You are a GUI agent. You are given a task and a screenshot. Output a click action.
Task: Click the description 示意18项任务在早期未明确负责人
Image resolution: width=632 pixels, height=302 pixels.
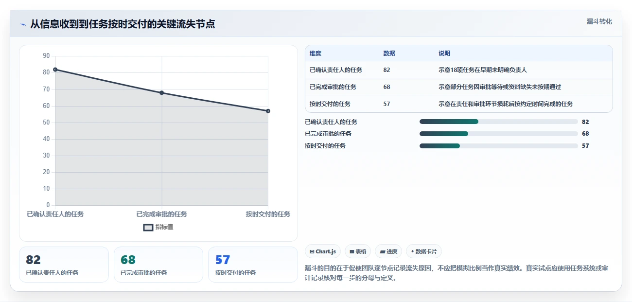[x=483, y=70]
